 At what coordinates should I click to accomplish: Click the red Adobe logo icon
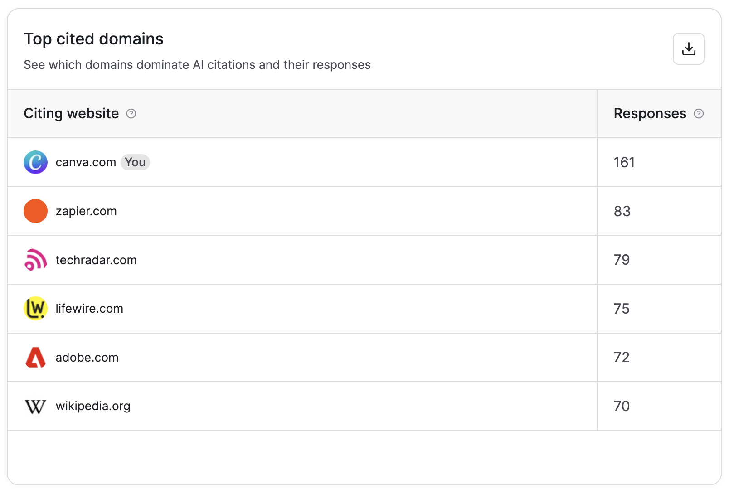point(35,357)
